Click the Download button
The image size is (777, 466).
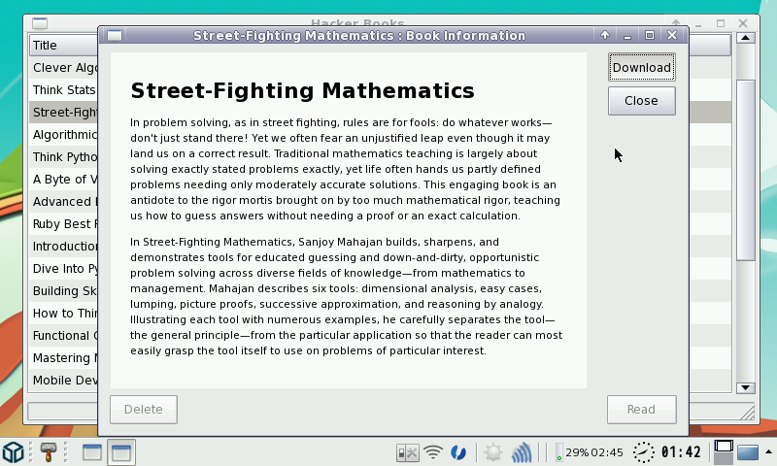click(641, 67)
